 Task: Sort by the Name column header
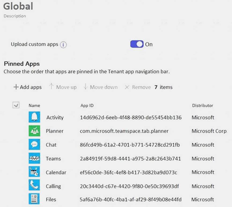34,106
